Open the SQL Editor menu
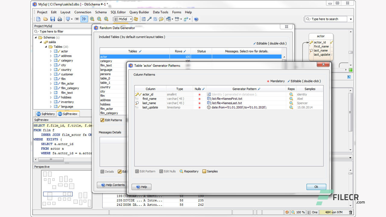This screenshot has height=217, width=386. [118, 12]
